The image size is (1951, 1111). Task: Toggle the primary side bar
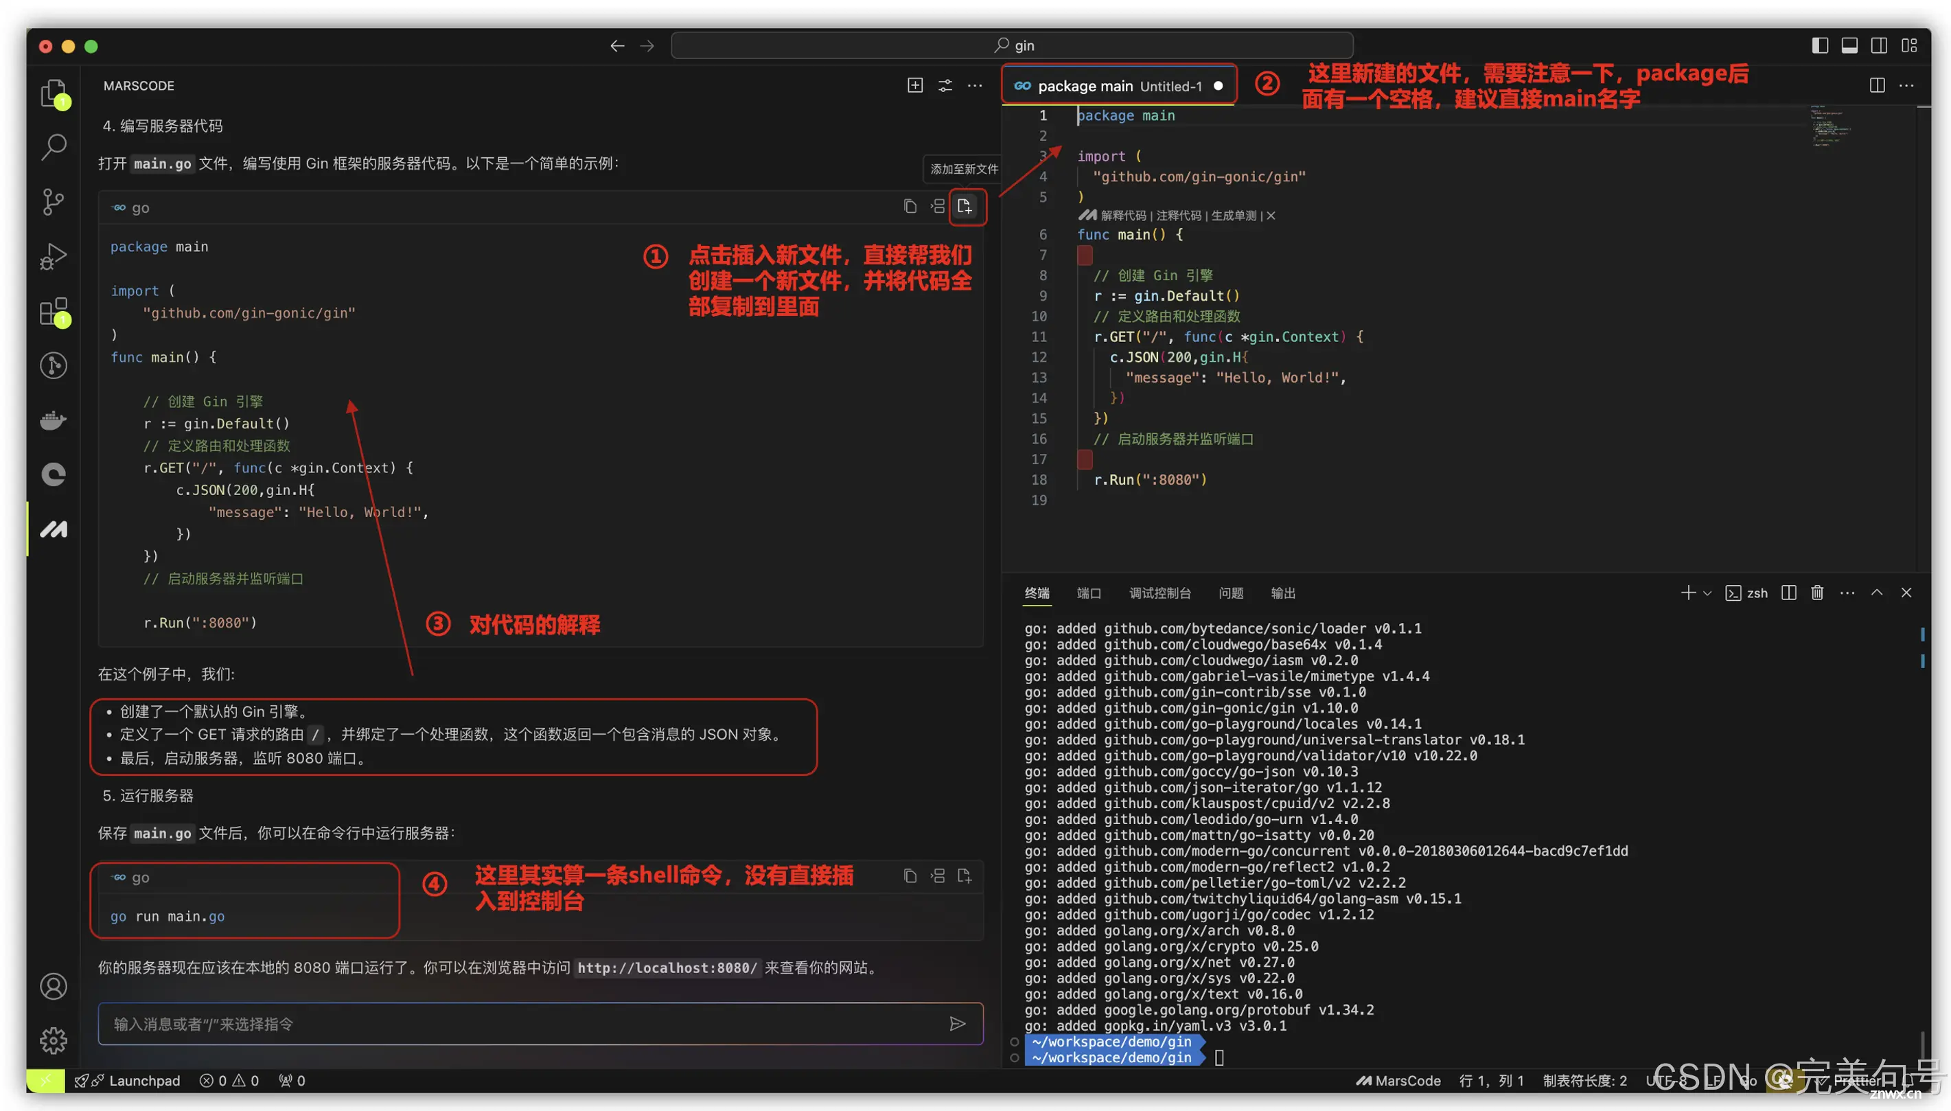1819,46
